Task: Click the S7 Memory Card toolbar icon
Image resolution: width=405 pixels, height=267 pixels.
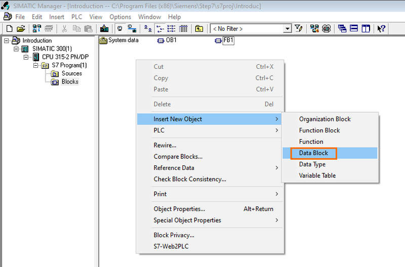Action: click(x=49, y=28)
